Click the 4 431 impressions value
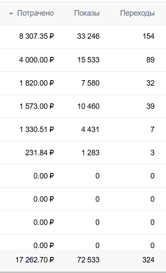Screen dimensions: 166x273 coord(90,130)
